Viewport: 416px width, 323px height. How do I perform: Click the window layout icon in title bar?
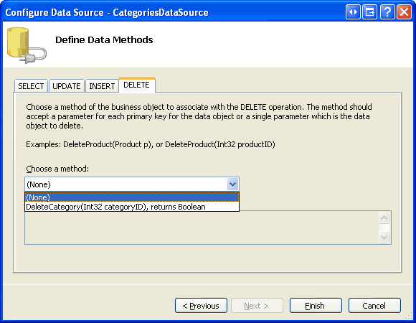(x=370, y=12)
